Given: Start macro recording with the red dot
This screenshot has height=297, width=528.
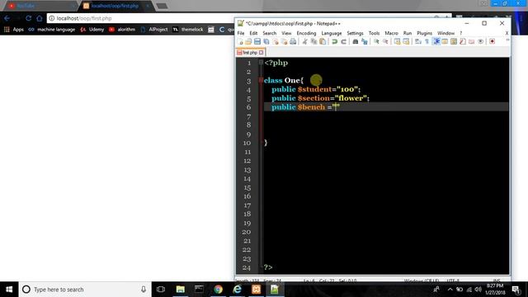Looking at the screenshot, I should click(493, 41).
